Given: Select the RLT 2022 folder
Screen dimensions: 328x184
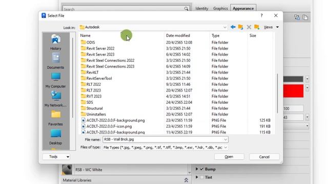Looking at the screenshot, I should [91, 84].
